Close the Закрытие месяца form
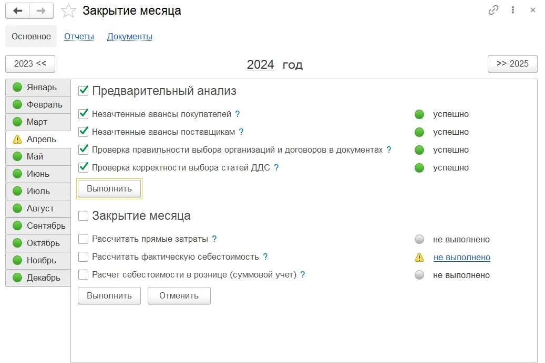 click(532, 10)
